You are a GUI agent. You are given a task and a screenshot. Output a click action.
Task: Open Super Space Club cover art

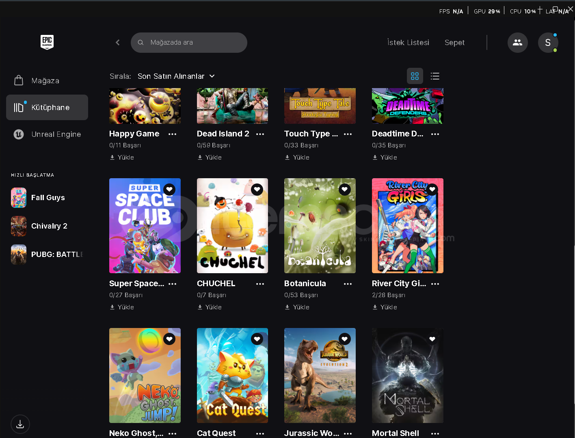coord(145,226)
